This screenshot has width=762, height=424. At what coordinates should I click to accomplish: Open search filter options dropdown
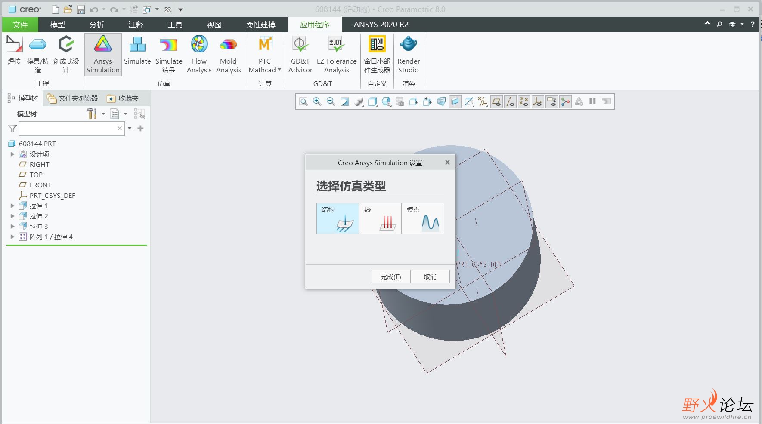tap(130, 129)
